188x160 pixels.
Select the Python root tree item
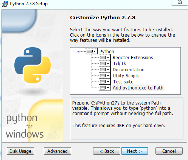point(107,52)
